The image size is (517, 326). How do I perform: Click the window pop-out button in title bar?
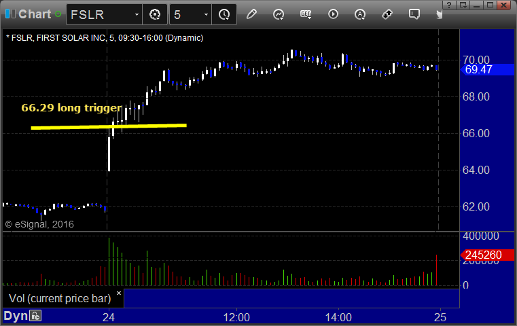[463, 5]
